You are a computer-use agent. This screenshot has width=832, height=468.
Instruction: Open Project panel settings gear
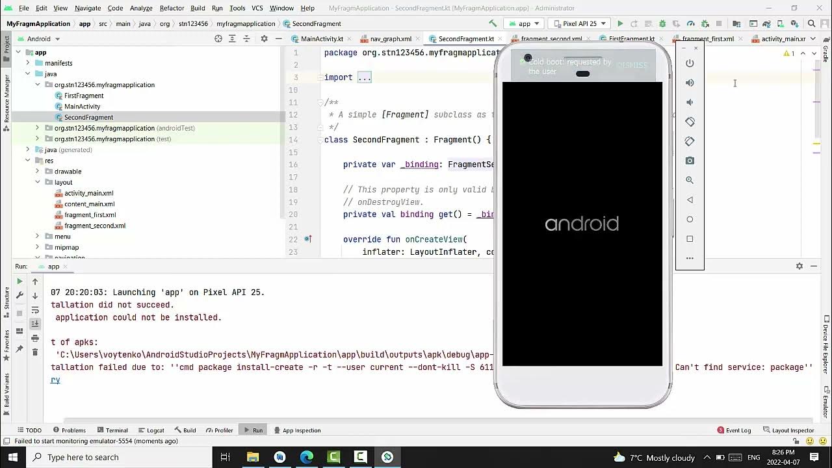point(264,38)
